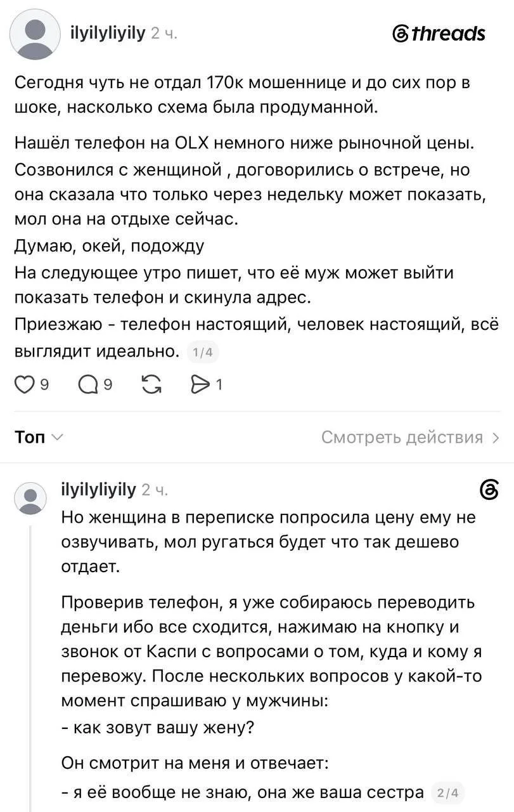Open Смотреть действия activity link
This screenshot has height=812, width=514.
click(x=402, y=437)
